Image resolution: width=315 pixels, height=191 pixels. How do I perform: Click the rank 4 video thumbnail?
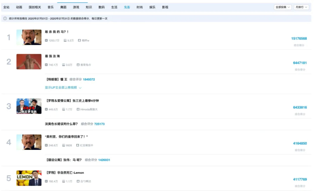[x=29, y=142]
